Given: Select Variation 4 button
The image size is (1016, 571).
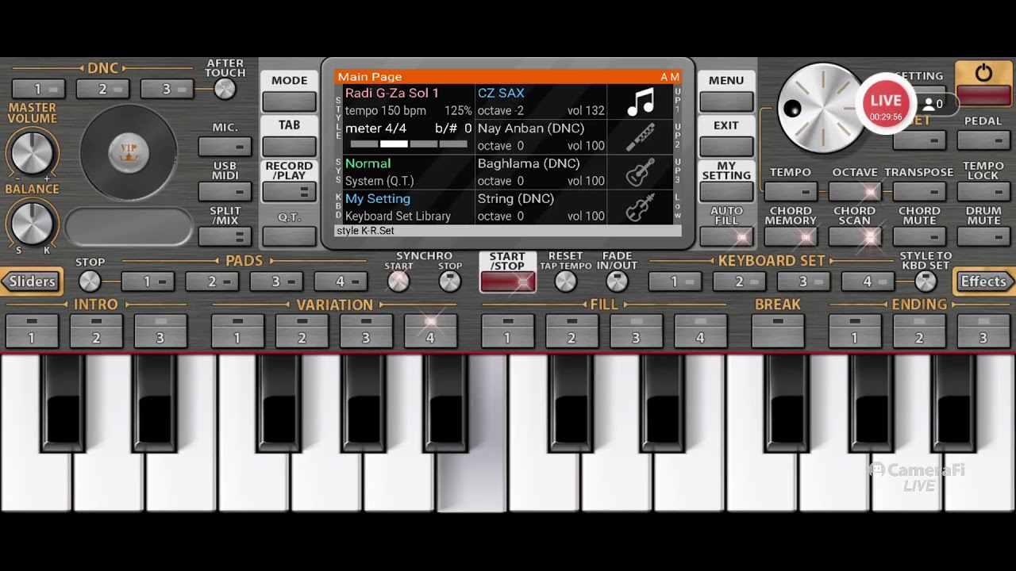Looking at the screenshot, I should pyautogui.click(x=430, y=331).
